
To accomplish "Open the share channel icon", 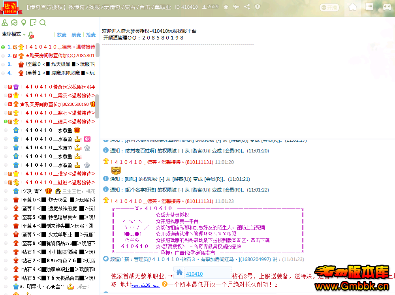I will 247,7.
